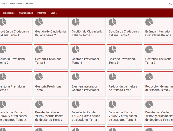Select Reducción de multas de tránsito Tema 2
The width and height of the screenshot is (173, 131).
159,88
